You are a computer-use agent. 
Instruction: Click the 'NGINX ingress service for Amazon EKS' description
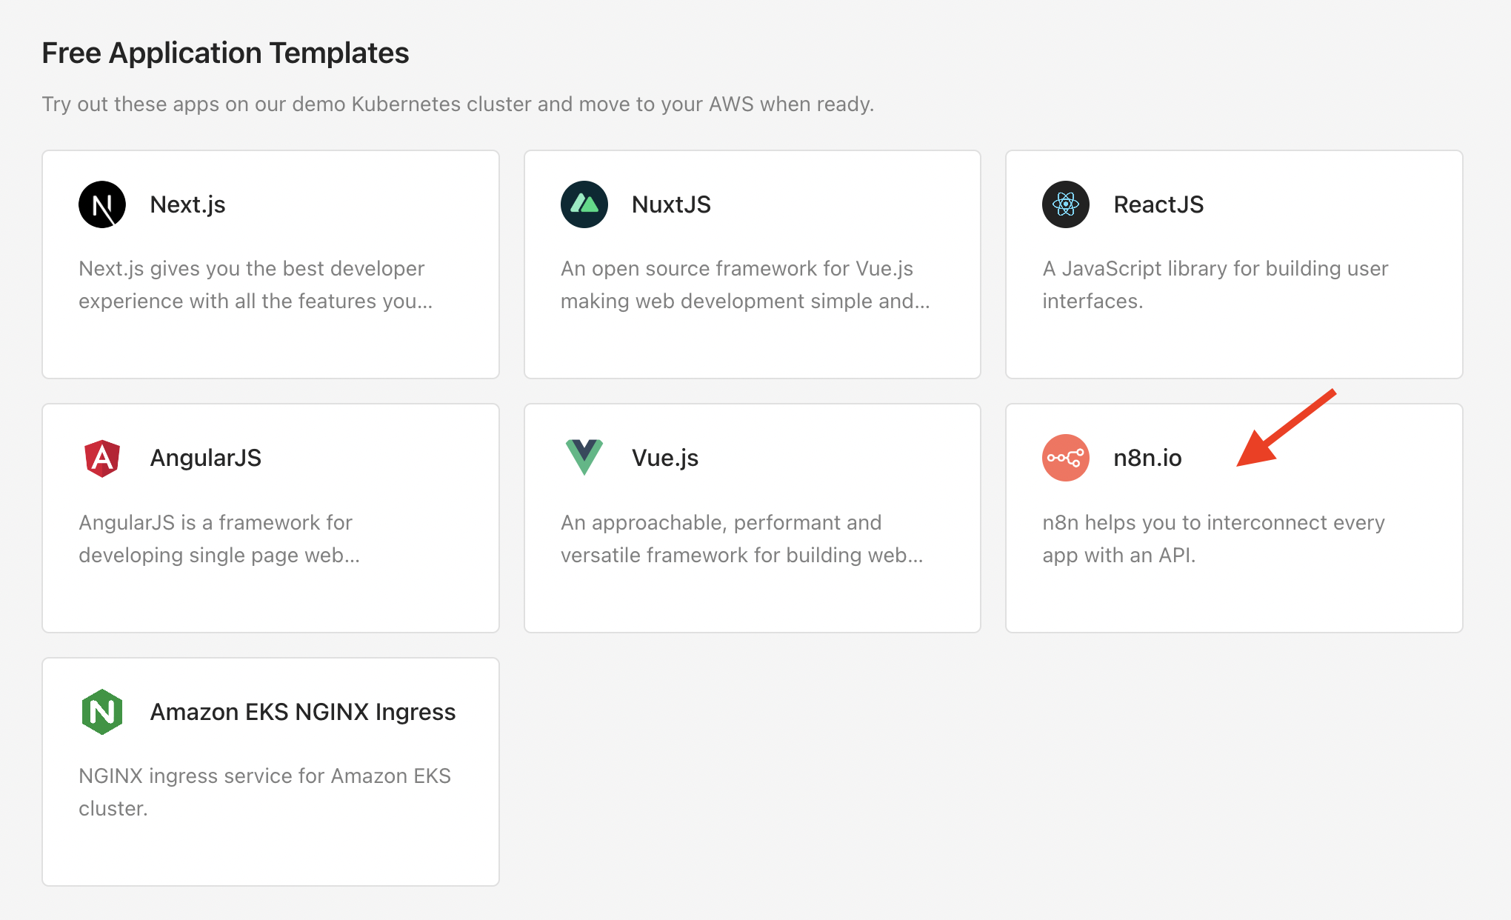tap(264, 792)
